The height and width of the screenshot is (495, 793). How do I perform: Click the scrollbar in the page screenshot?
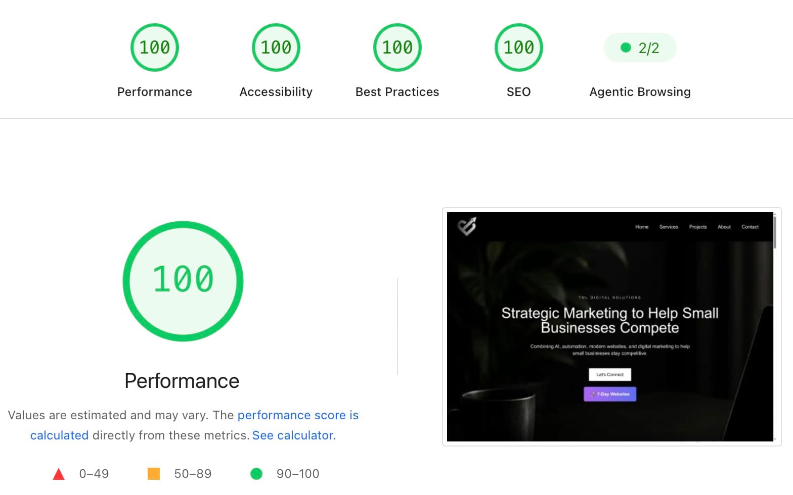tap(774, 232)
